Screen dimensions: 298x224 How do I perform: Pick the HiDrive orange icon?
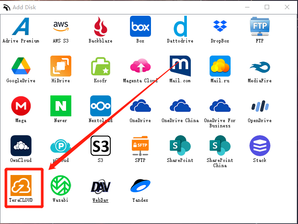(61, 66)
